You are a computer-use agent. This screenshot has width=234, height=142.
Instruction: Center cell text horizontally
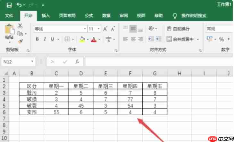[x=133, y=39]
